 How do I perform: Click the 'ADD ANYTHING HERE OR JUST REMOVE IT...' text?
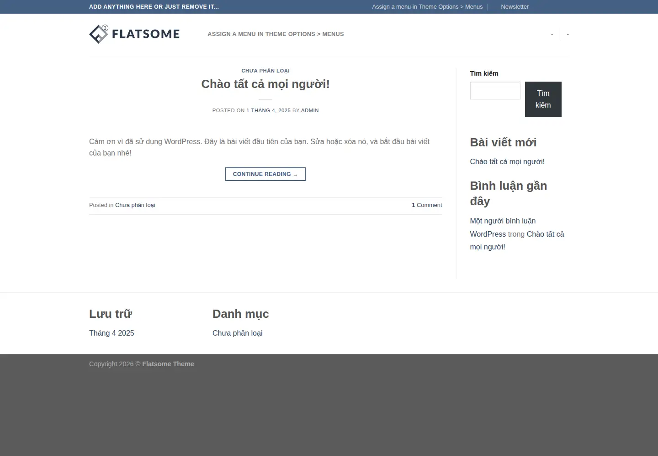[x=154, y=7]
